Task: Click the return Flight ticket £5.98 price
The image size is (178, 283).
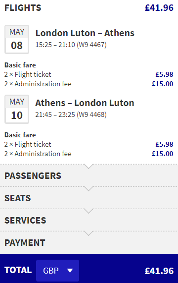Action: click(x=164, y=144)
